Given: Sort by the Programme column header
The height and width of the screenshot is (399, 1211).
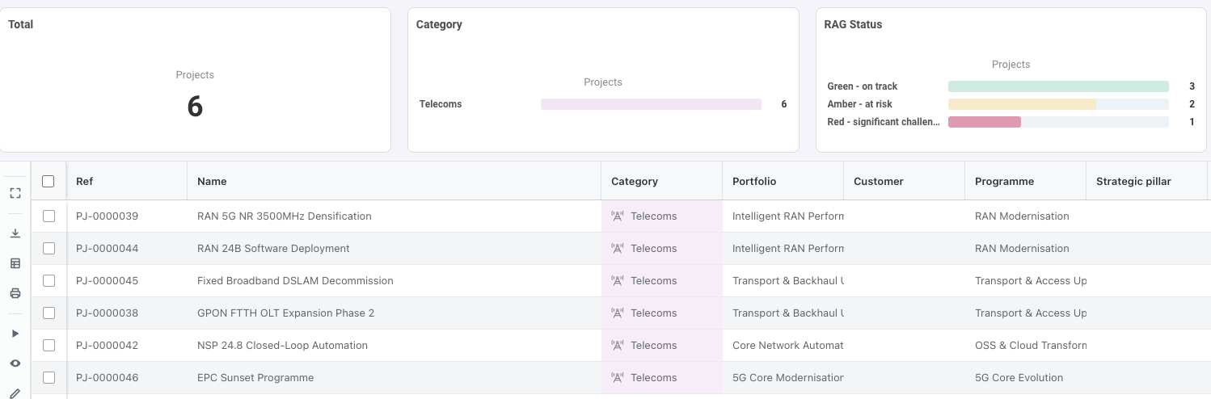Looking at the screenshot, I should point(1026,182).
